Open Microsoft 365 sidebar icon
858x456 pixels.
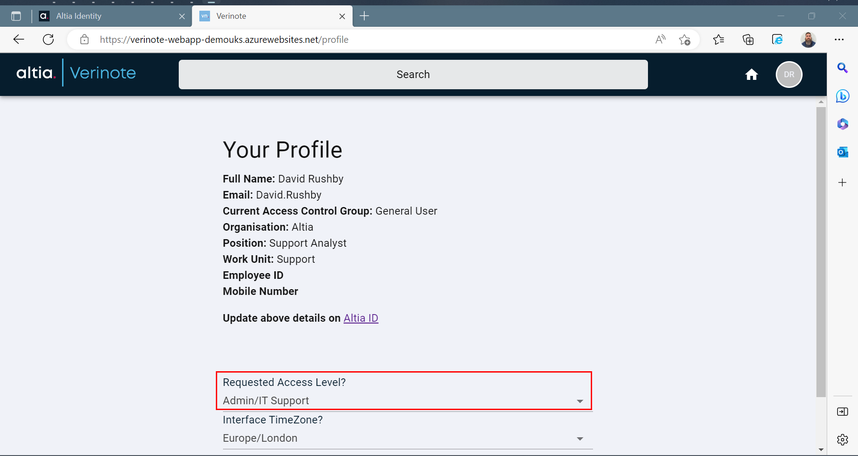[x=842, y=124]
